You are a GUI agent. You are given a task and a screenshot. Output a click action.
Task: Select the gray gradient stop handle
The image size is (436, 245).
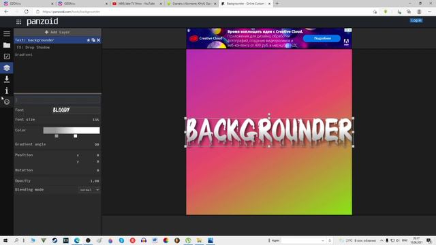tap(57, 136)
